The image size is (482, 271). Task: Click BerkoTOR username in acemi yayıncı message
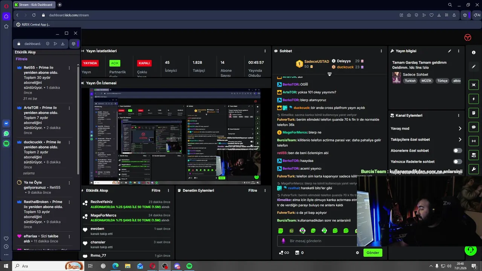pyautogui.click(x=290, y=169)
